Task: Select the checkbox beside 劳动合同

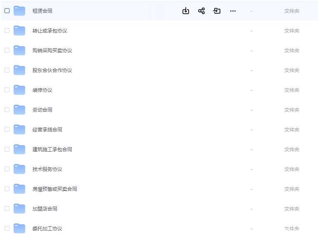Action: [x=7, y=110]
